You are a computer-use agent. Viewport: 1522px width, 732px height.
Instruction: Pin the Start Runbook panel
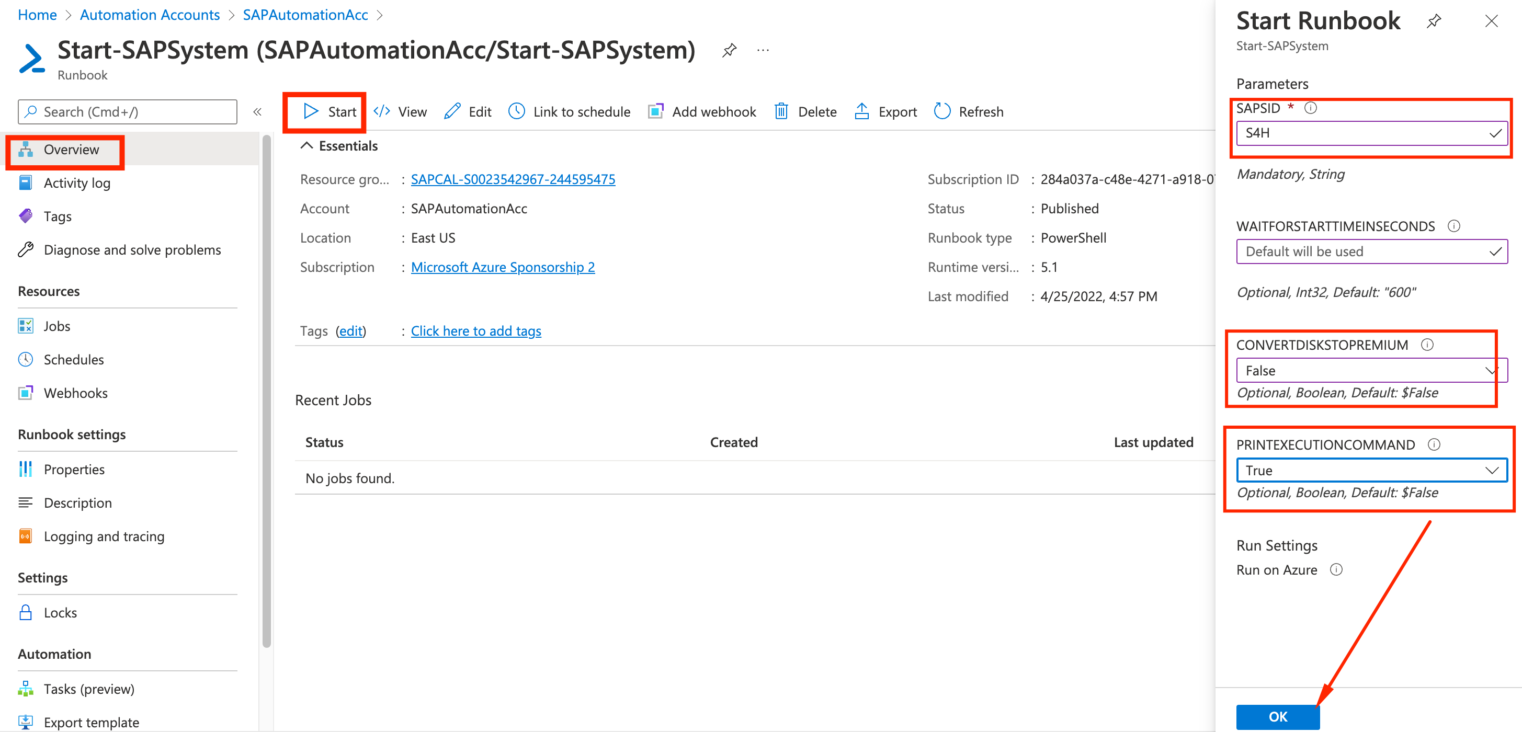pos(1434,22)
